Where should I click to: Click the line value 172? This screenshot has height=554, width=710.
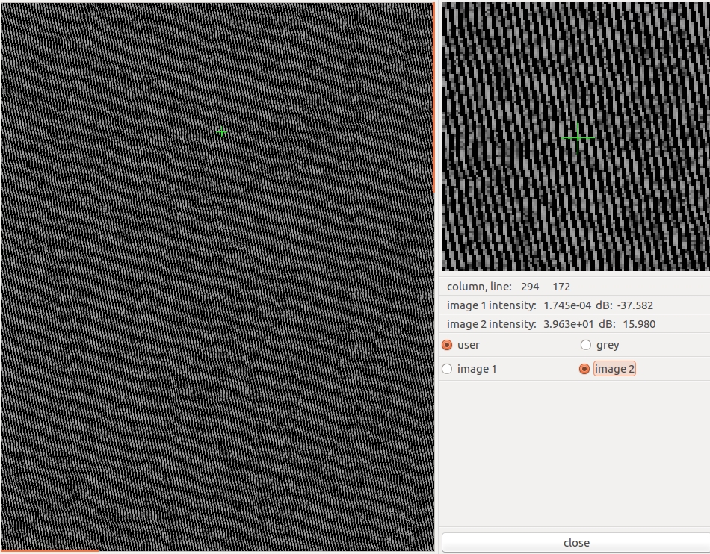(x=561, y=287)
